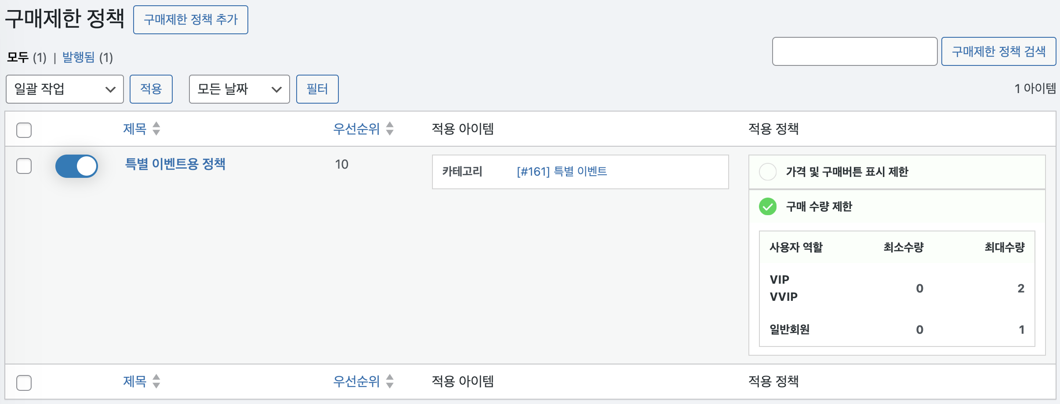Switch to the 발행됨 filter tab
The image size is (1060, 404).
(79, 57)
